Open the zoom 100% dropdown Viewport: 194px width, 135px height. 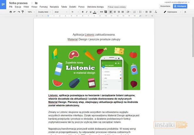tap(31, 12)
